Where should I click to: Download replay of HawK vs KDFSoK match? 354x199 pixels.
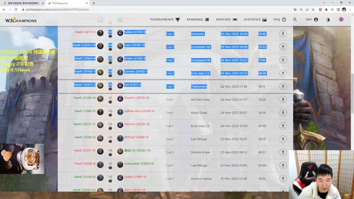(283, 139)
